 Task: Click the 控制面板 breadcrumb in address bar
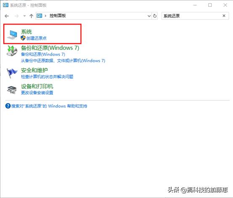[x=58, y=16]
